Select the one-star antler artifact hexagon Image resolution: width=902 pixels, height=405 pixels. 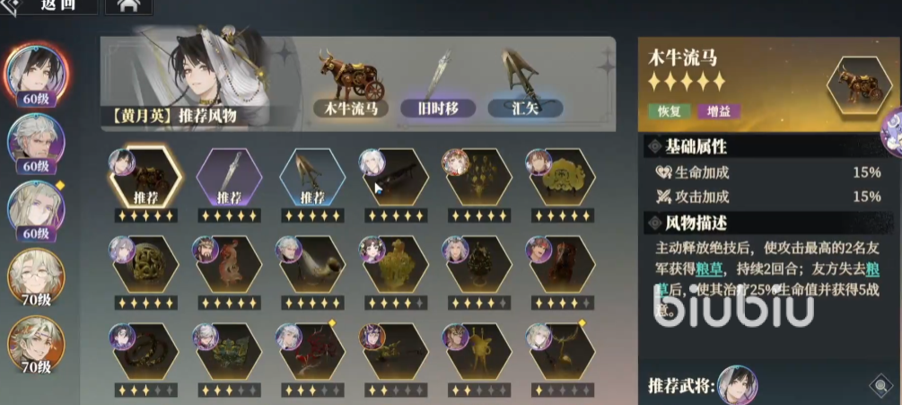click(563, 352)
